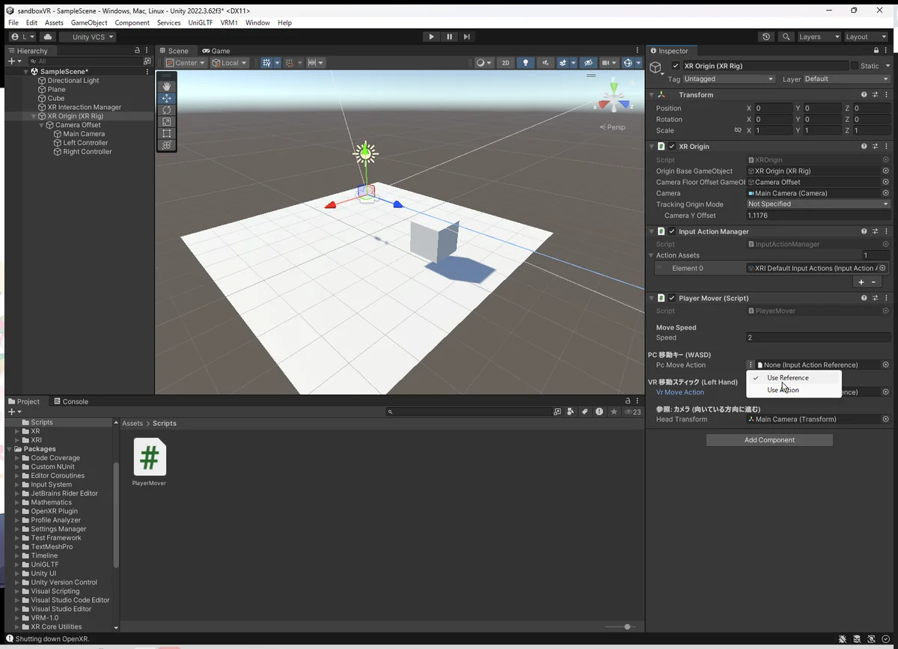
Task: Click the Add Component button
Action: pos(769,440)
